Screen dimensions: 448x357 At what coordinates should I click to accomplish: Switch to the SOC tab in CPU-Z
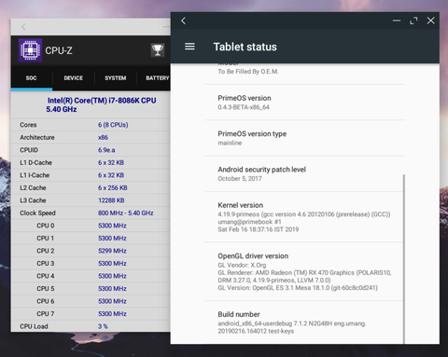pyautogui.click(x=32, y=78)
